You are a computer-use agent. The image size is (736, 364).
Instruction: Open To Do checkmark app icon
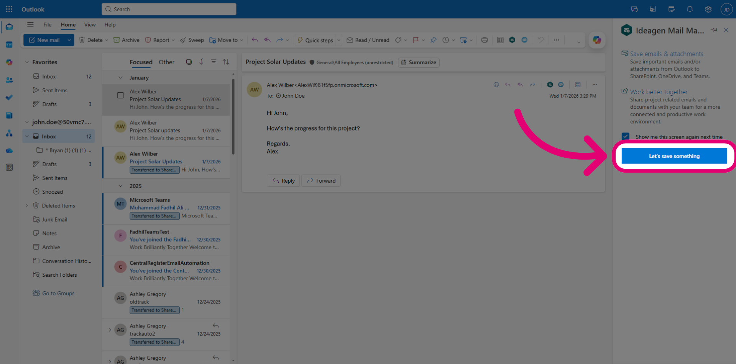point(9,98)
